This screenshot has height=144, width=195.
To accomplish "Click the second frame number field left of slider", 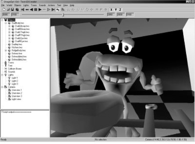I will 15,15.
